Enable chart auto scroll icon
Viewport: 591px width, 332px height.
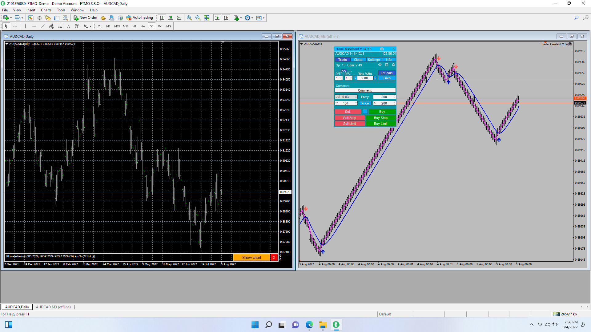click(217, 18)
